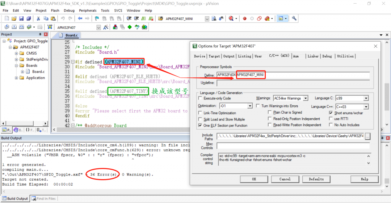The height and width of the screenshot is (203, 391).
Task: Switch to the Find In Files tab
Action: point(44,199)
